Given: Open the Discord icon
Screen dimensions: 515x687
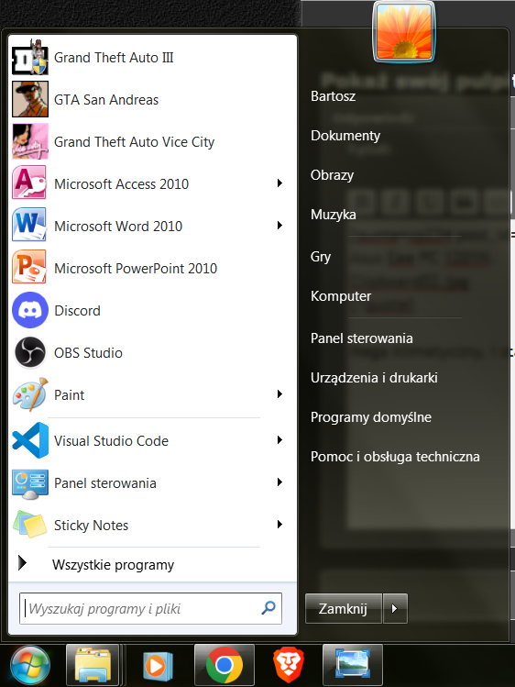Looking at the screenshot, I should coord(29,310).
